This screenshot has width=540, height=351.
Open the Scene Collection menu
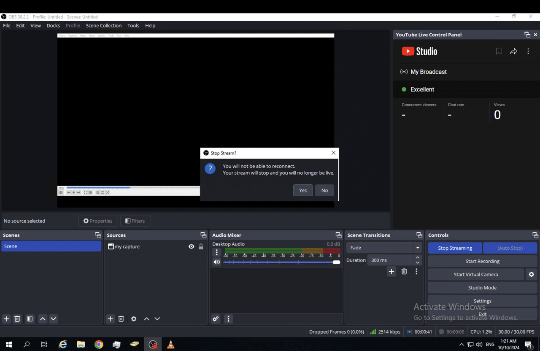pyautogui.click(x=103, y=25)
